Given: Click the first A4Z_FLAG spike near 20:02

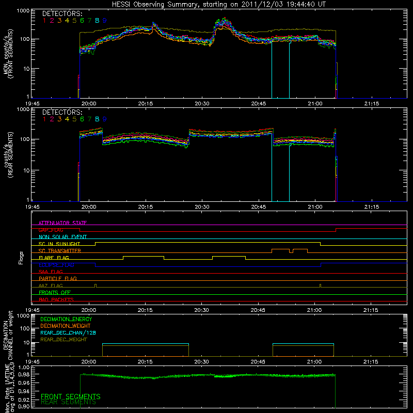Looking at the screenshot, I should click(96, 285).
